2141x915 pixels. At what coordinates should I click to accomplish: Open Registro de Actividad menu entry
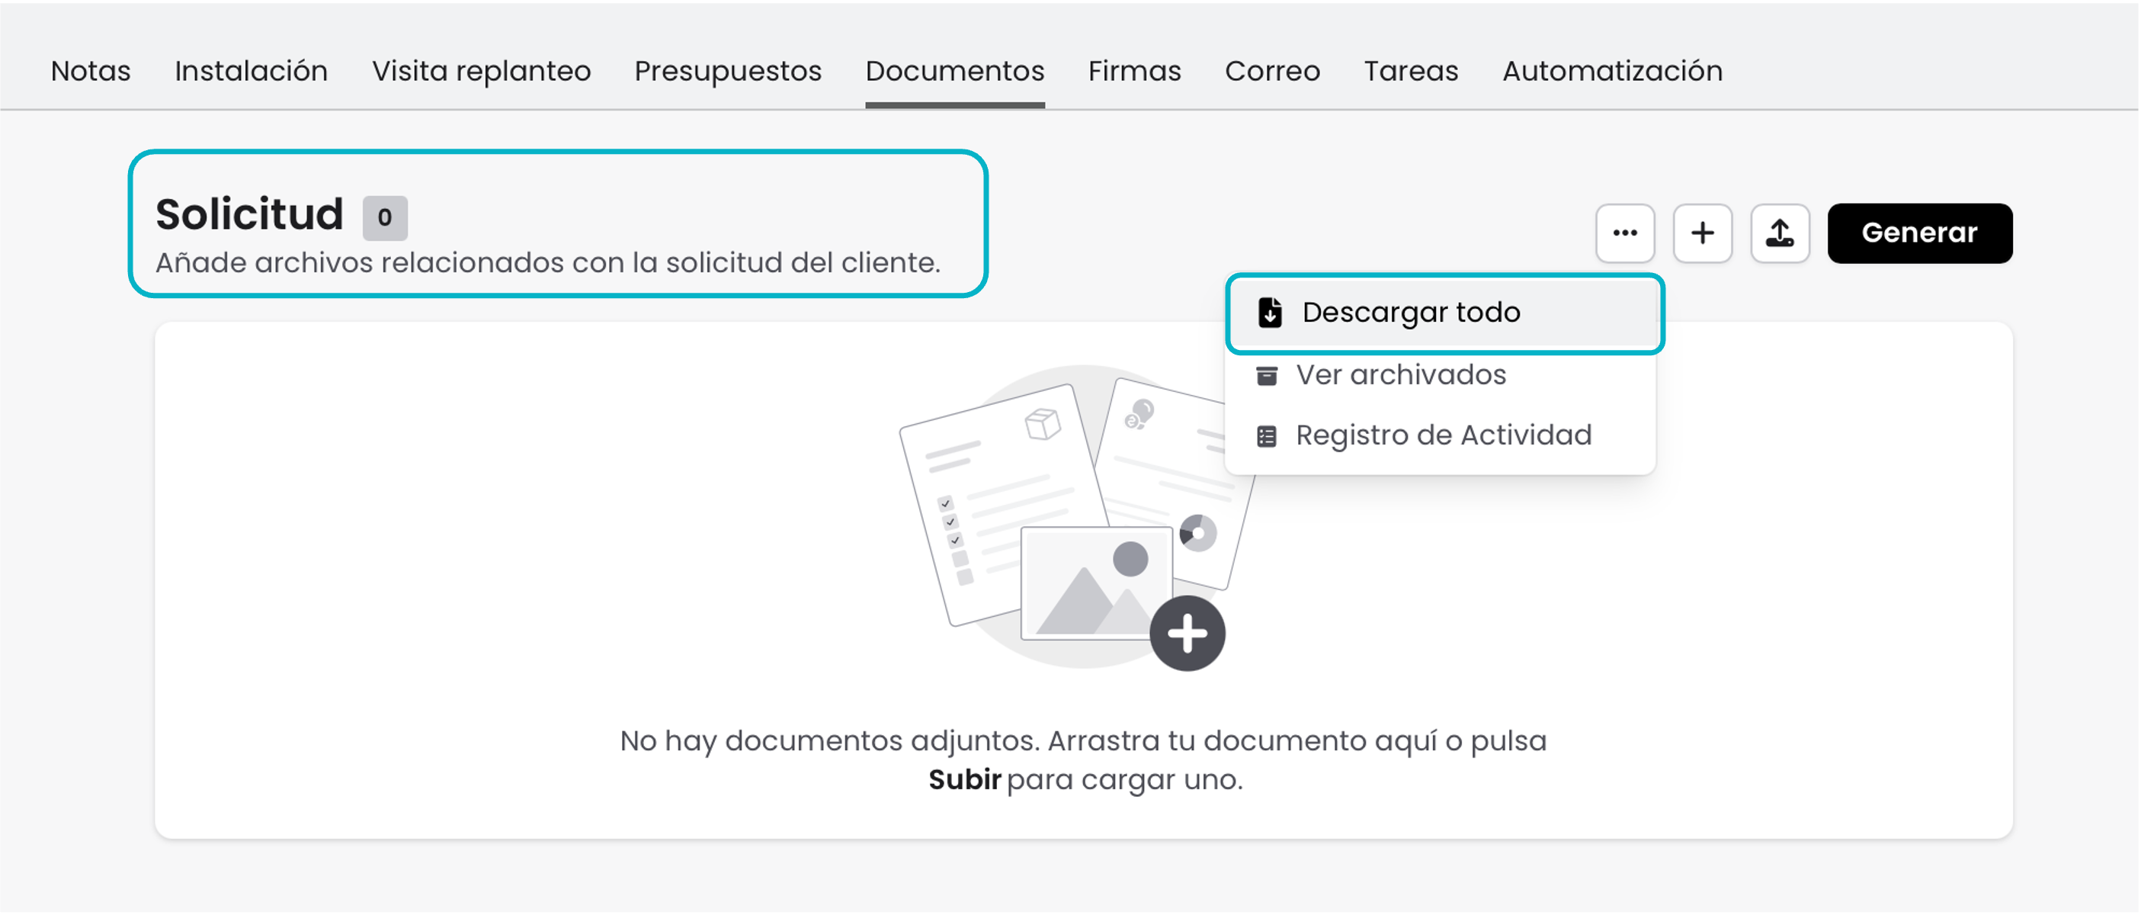1441,435
